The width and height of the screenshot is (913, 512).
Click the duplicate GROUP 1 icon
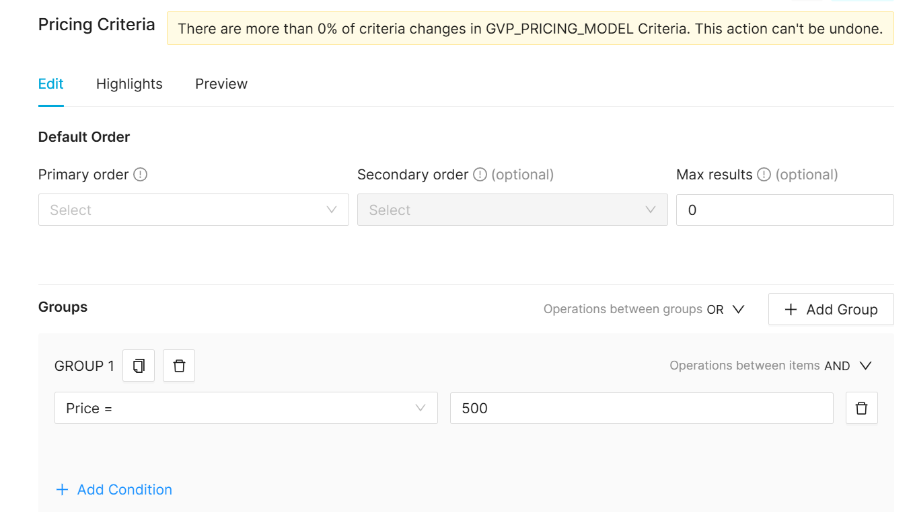tap(139, 366)
